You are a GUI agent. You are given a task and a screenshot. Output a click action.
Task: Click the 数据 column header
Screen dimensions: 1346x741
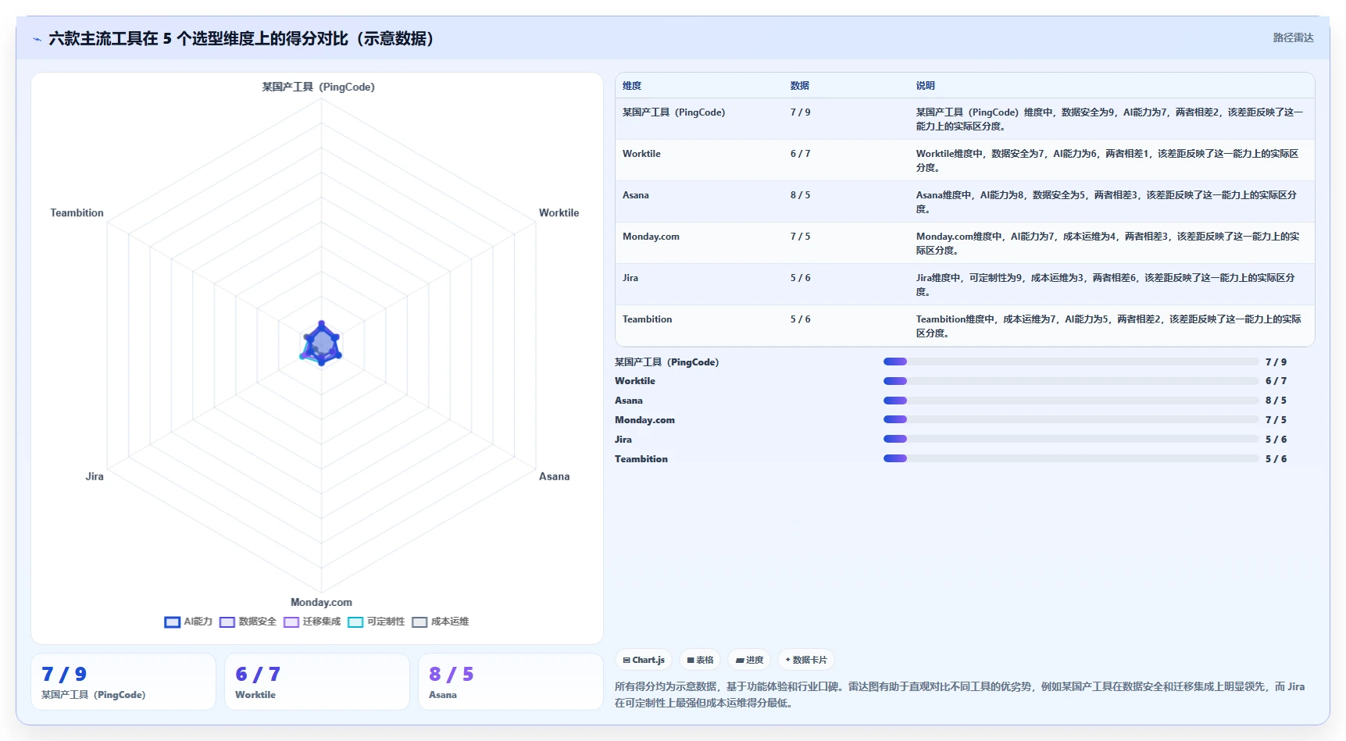(x=799, y=86)
